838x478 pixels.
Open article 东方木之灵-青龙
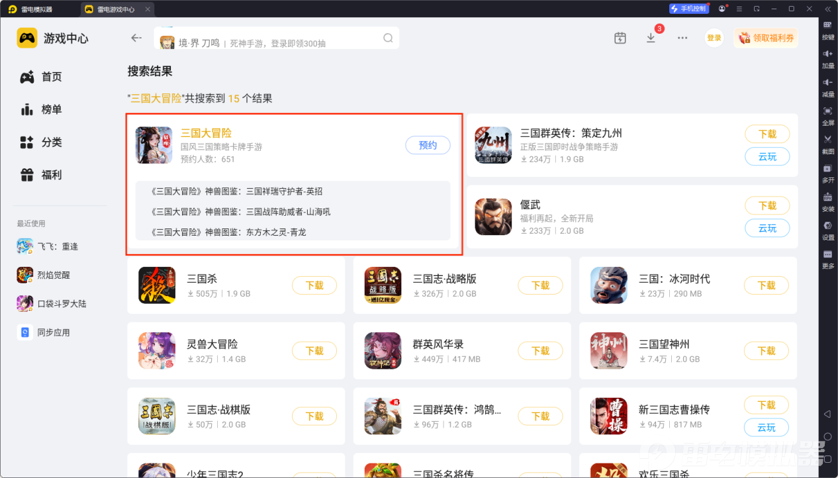[x=228, y=232]
